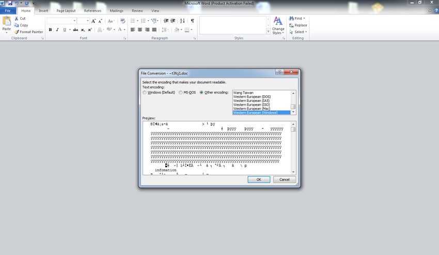Click the Shrink Font icon

(x=100, y=21)
